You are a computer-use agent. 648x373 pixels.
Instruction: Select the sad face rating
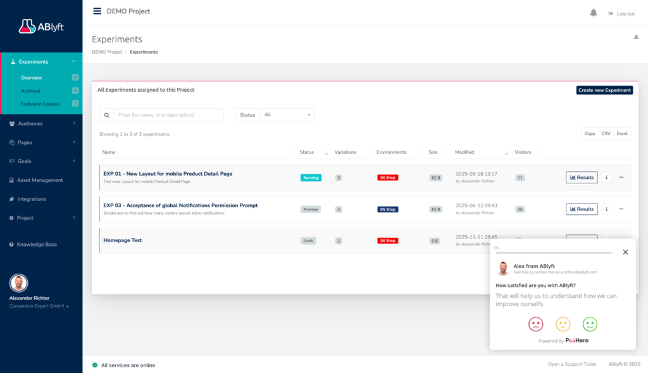pyautogui.click(x=535, y=324)
